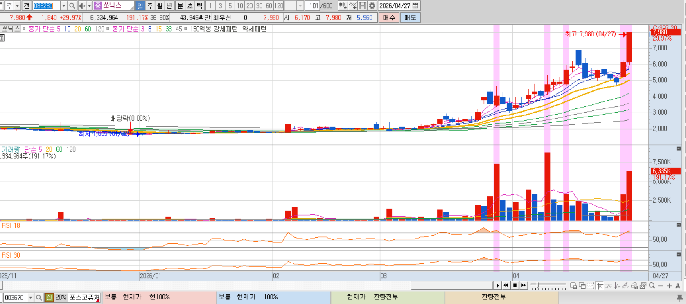Select weekly (주) chart period

[x=150, y=6]
